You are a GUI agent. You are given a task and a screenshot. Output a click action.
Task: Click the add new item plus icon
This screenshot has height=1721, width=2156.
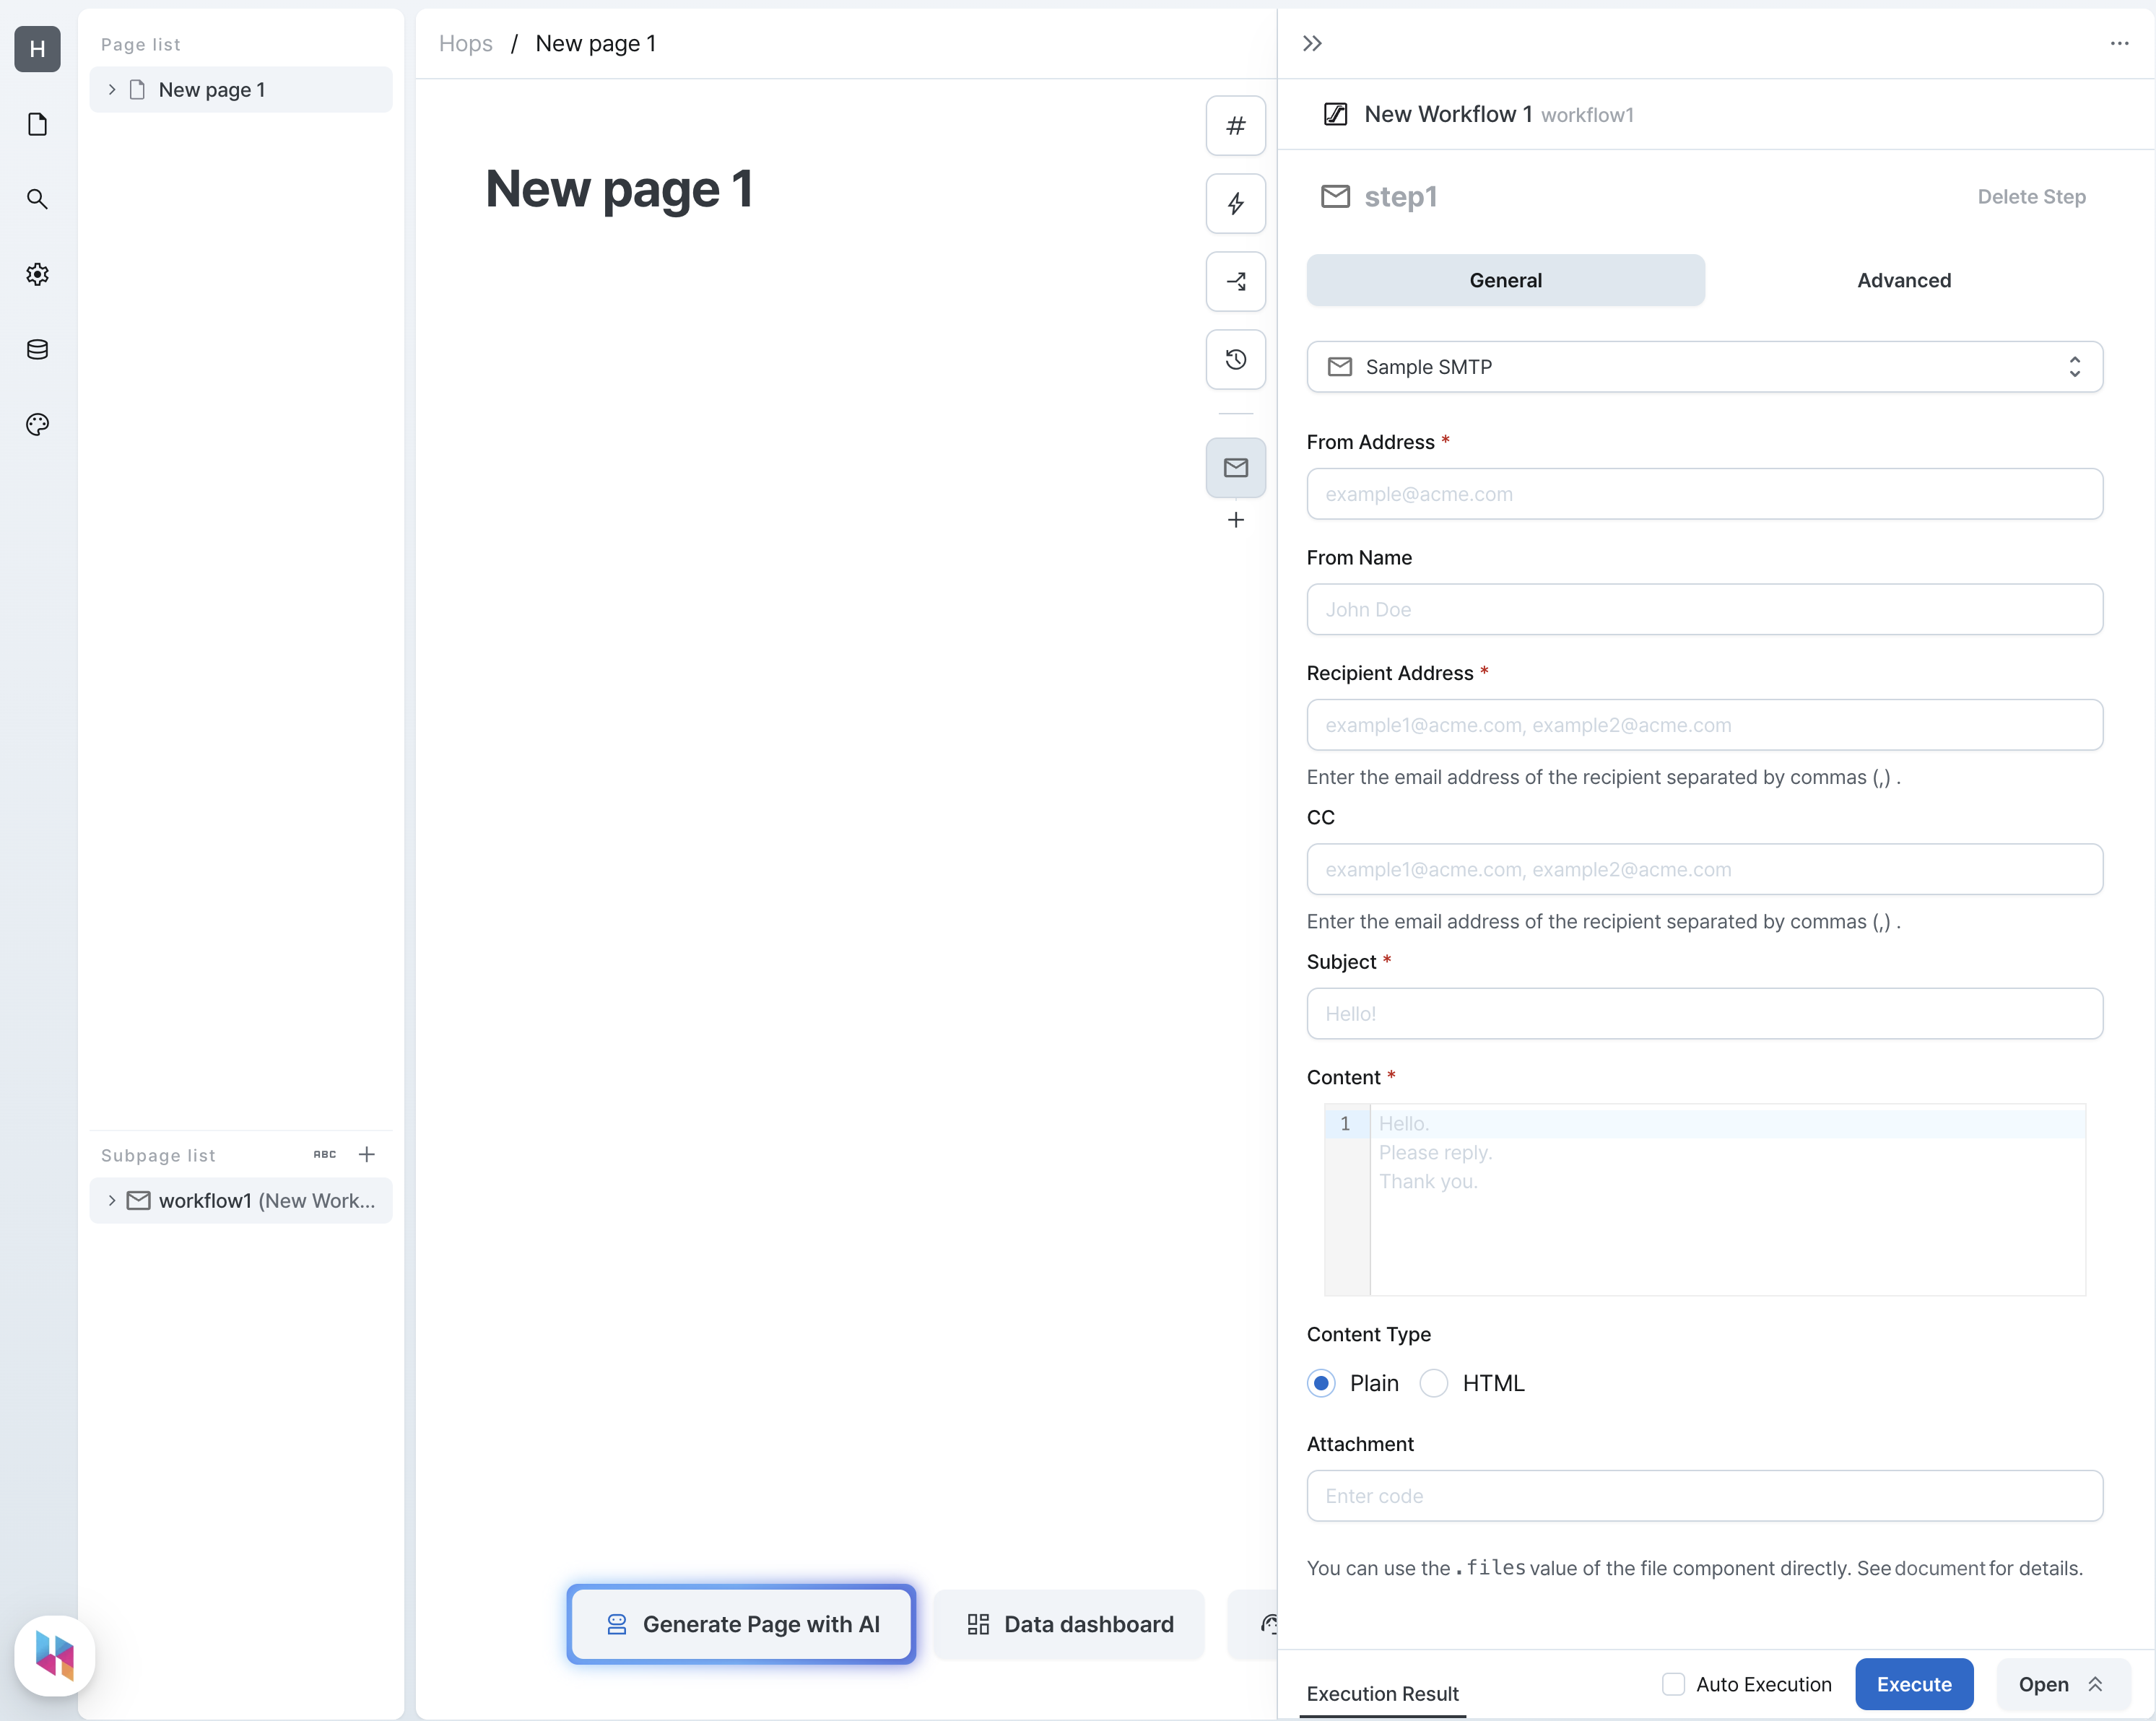1236,520
